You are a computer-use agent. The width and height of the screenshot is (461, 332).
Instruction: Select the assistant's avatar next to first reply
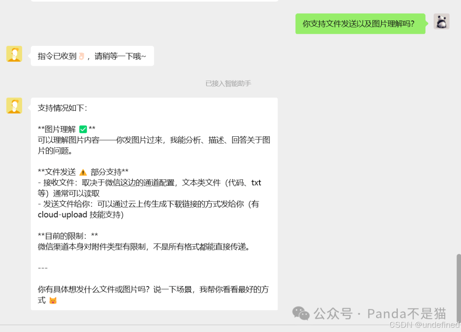[14, 54]
